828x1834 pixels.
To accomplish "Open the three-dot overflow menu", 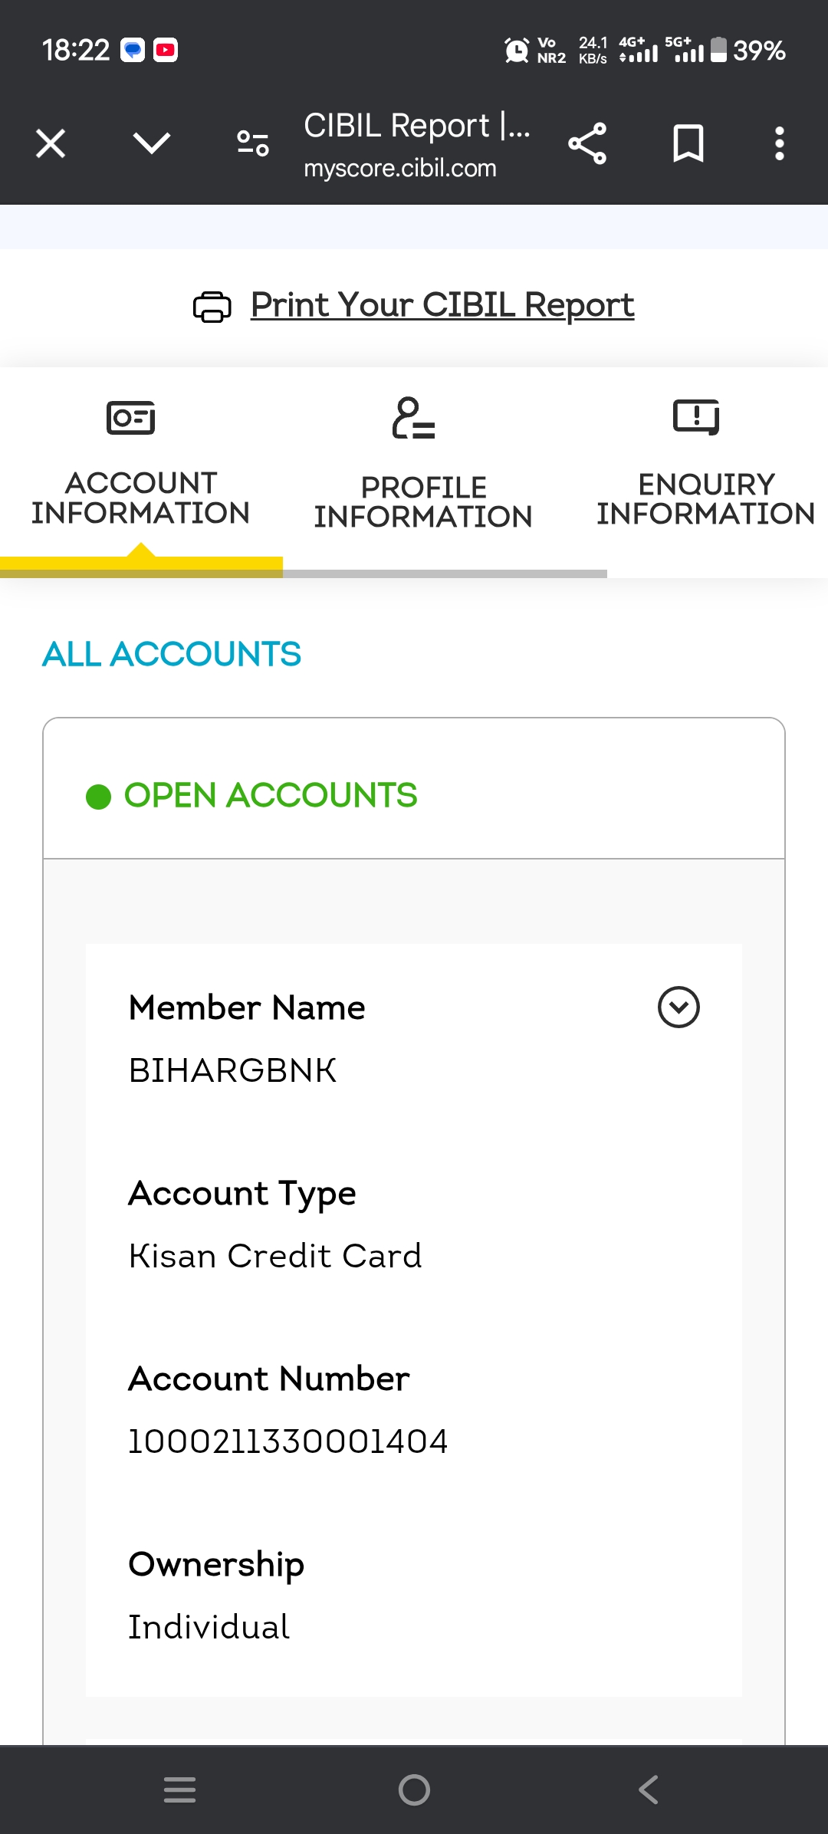I will (779, 143).
